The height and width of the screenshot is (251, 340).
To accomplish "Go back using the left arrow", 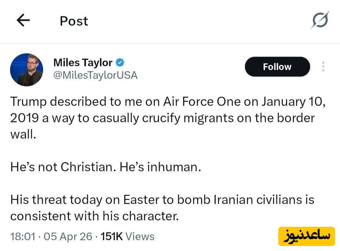I will pyautogui.click(x=23, y=21).
